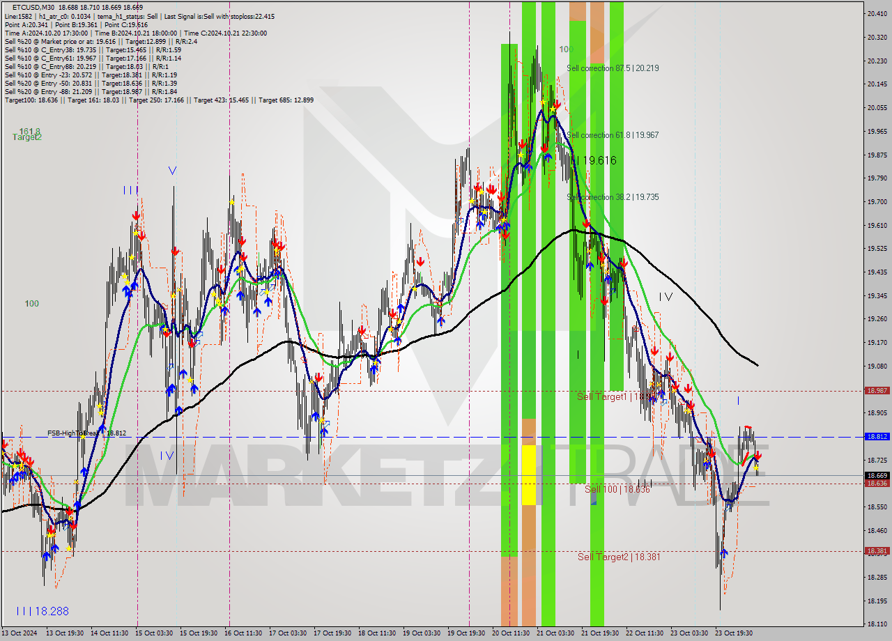
Task: Click the 'Target100: 18.636' targets summary line
Action: [159, 100]
